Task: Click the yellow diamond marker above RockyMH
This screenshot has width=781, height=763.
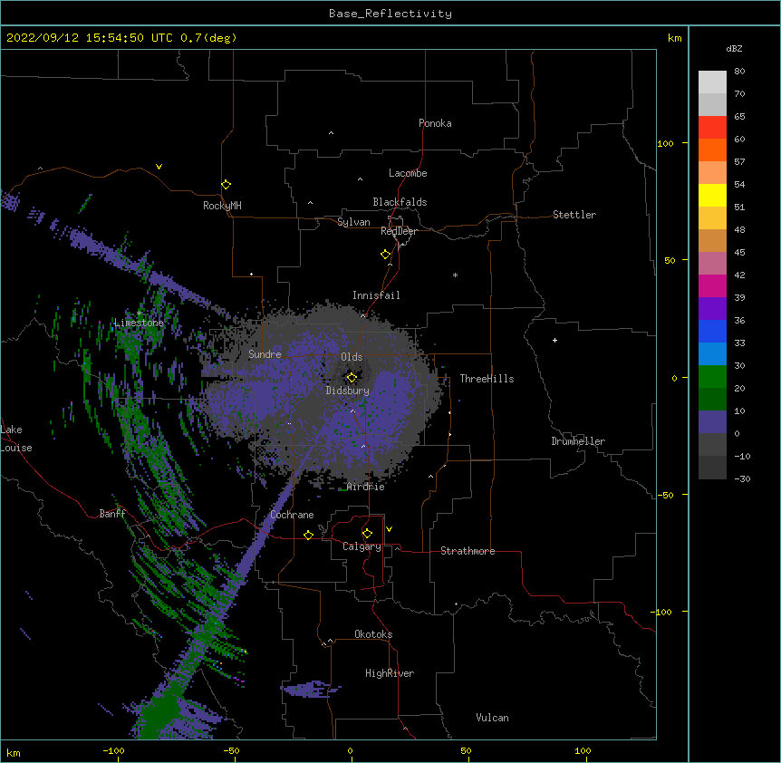Action: point(227,185)
